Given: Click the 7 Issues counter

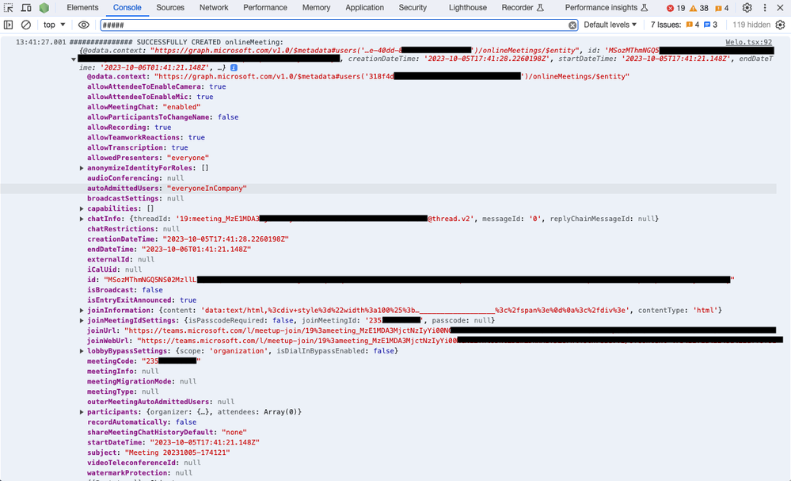Looking at the screenshot, I should pyautogui.click(x=683, y=25).
